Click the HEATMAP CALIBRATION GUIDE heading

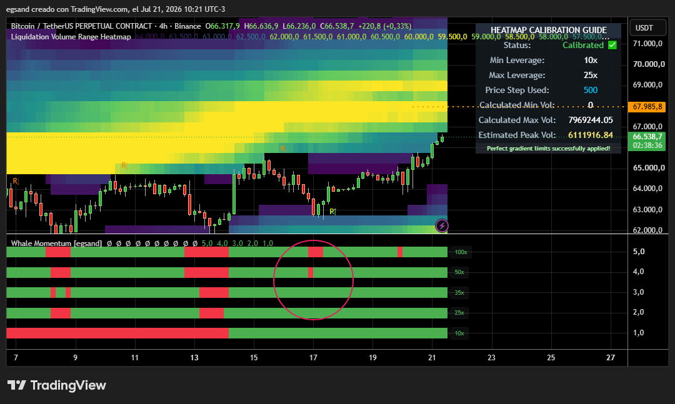coord(549,30)
